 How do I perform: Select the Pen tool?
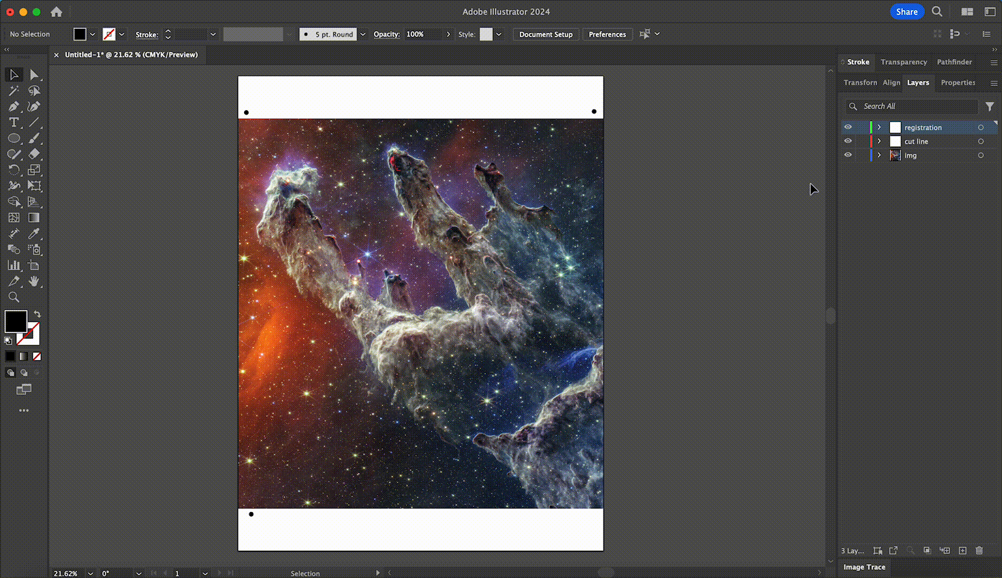(x=14, y=105)
